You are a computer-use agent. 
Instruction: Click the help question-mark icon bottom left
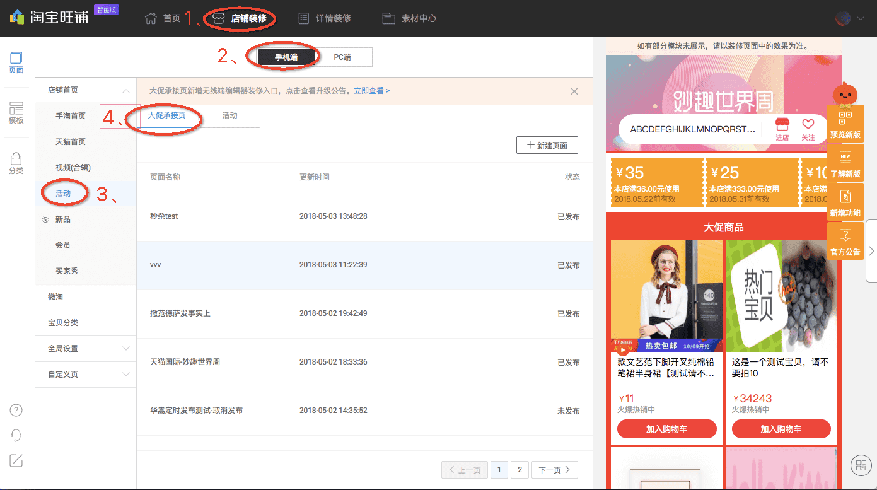click(x=16, y=410)
